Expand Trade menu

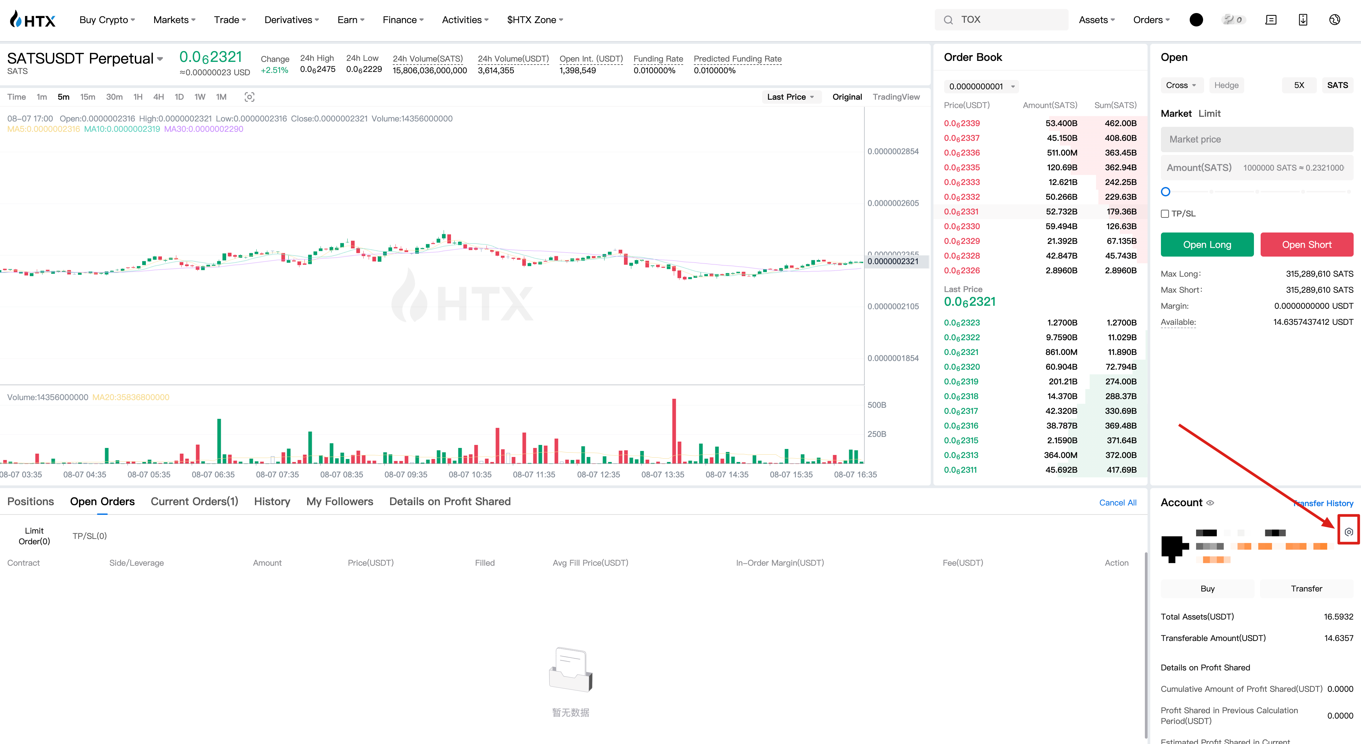pos(230,20)
